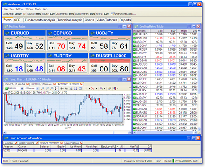Click the icon beside account number 50309
205x167 pixels.
[24, 14]
